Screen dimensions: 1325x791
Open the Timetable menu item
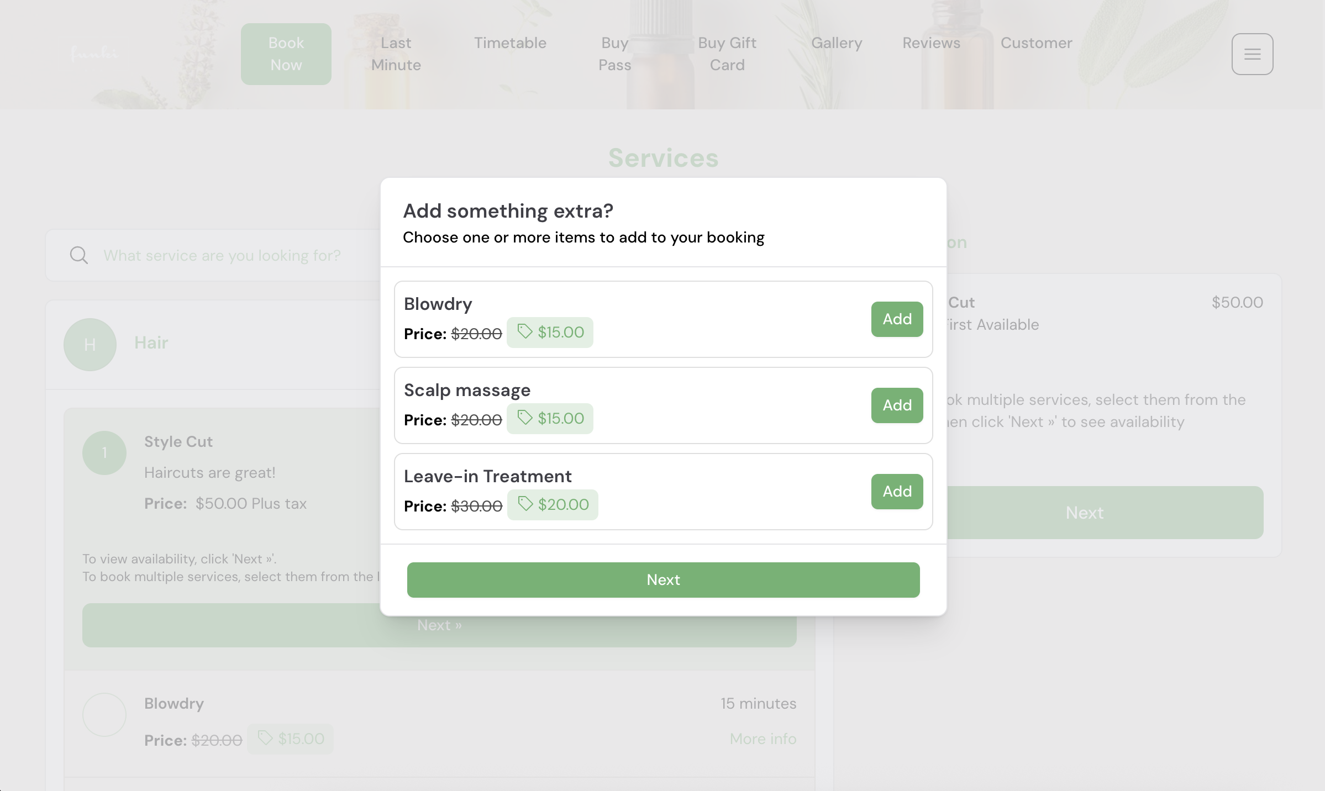coord(510,43)
